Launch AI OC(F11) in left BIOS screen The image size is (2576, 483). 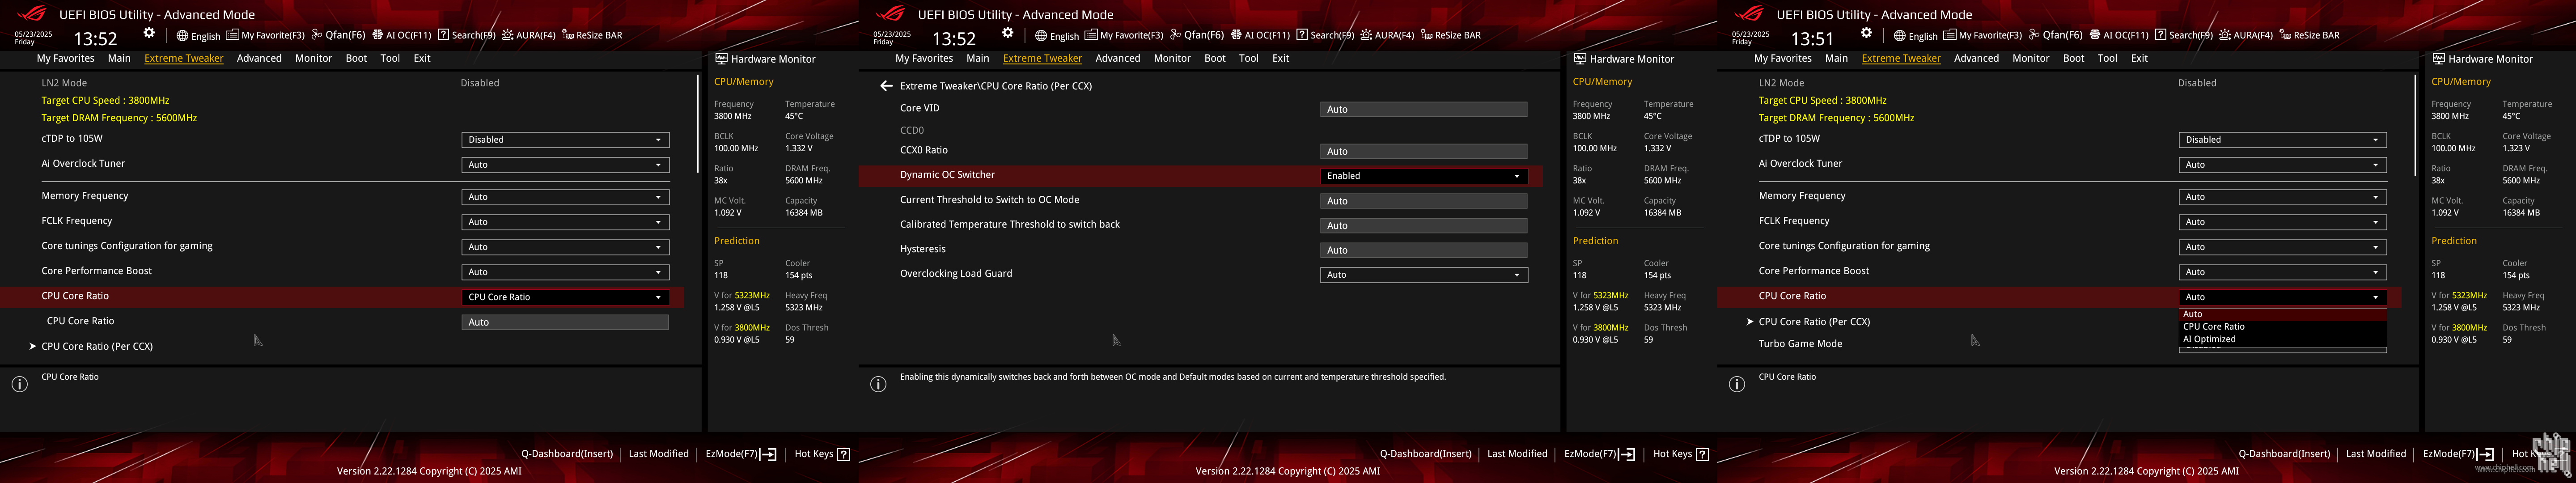pyautogui.click(x=401, y=35)
